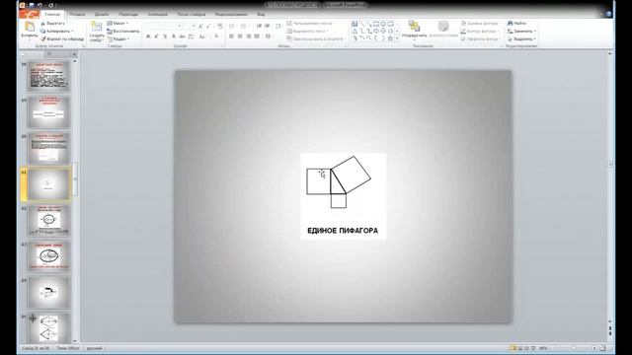
Task: Open the Дизайн ribbon tab
Action: 102,14
